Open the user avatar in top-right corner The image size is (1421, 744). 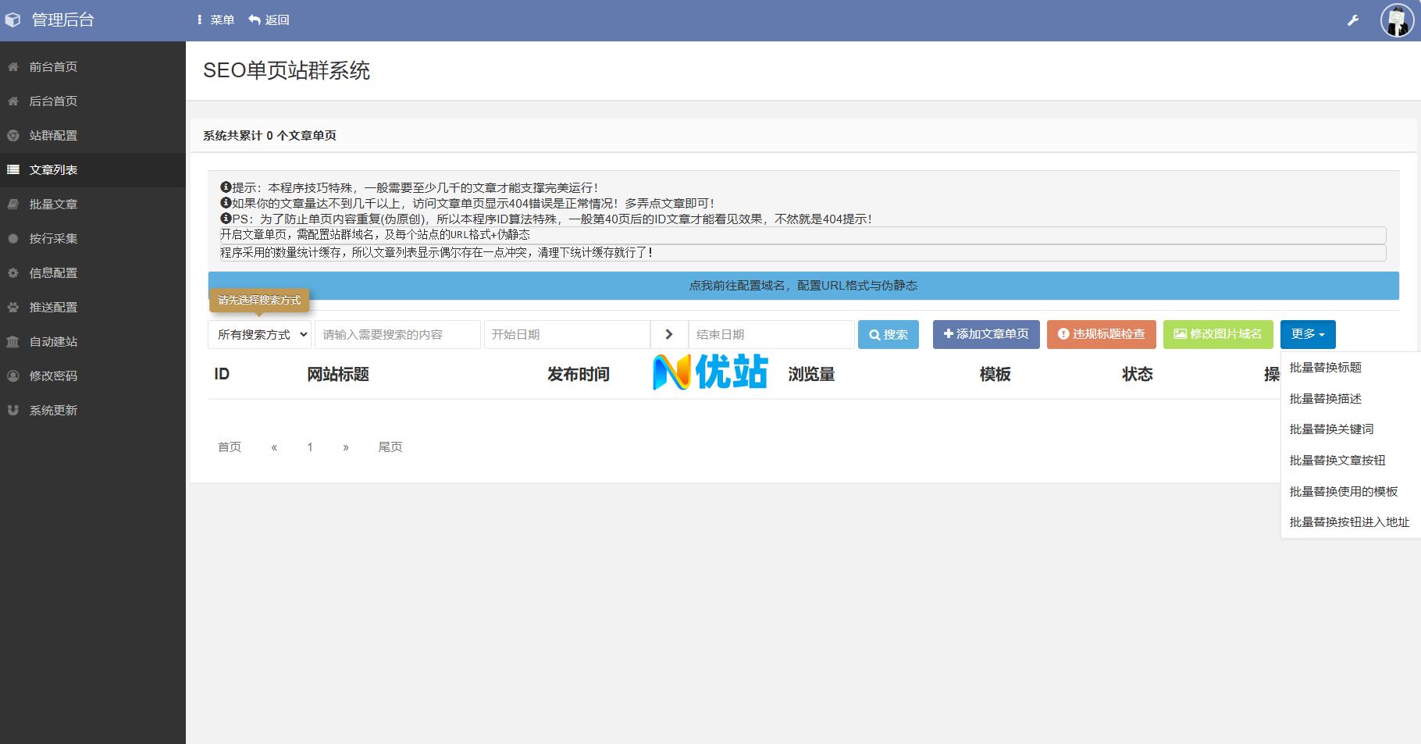[1397, 20]
